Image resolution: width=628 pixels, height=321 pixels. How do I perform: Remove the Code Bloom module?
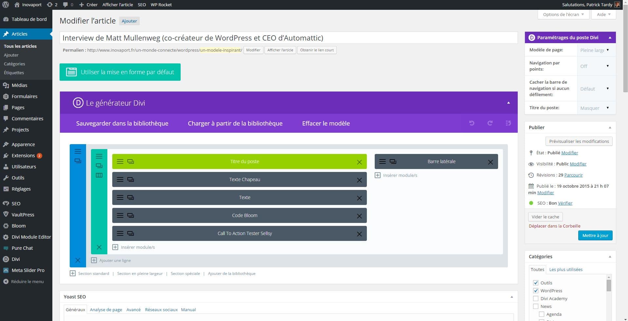coord(359,216)
